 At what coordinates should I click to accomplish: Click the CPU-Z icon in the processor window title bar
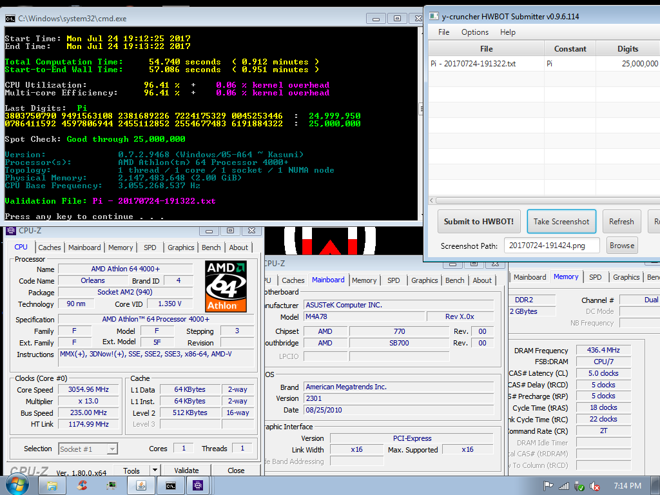pyautogui.click(x=11, y=231)
